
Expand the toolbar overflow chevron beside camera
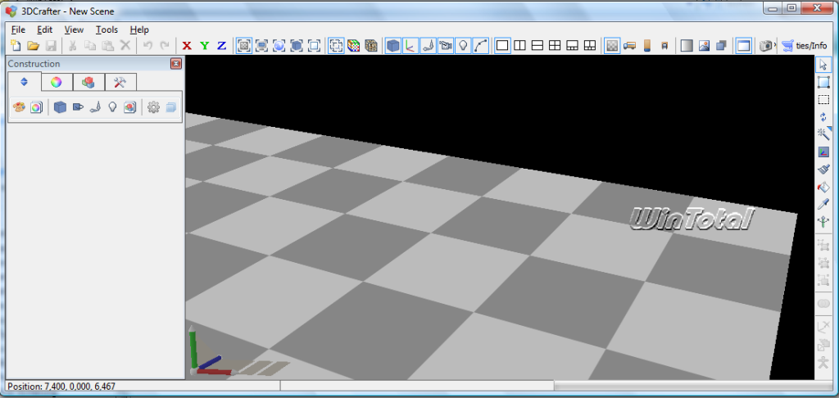click(774, 46)
